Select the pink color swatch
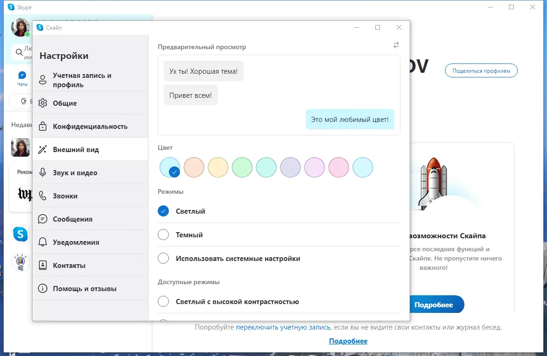 pyautogui.click(x=338, y=167)
